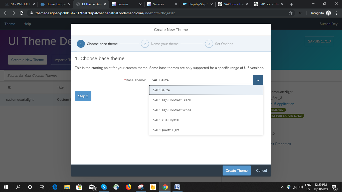Bookmark this page with star icon
The width and height of the screenshot is (342, 192).
click(x=291, y=13)
